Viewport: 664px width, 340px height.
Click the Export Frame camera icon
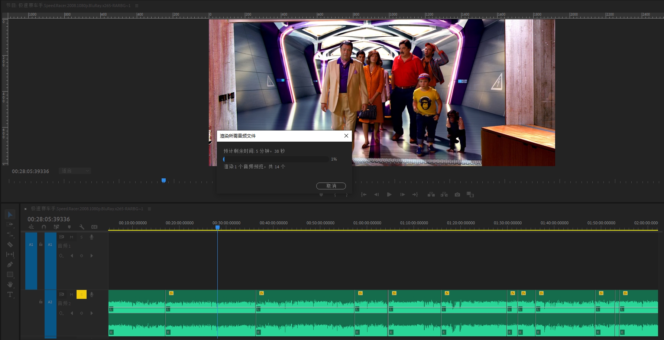click(x=457, y=194)
